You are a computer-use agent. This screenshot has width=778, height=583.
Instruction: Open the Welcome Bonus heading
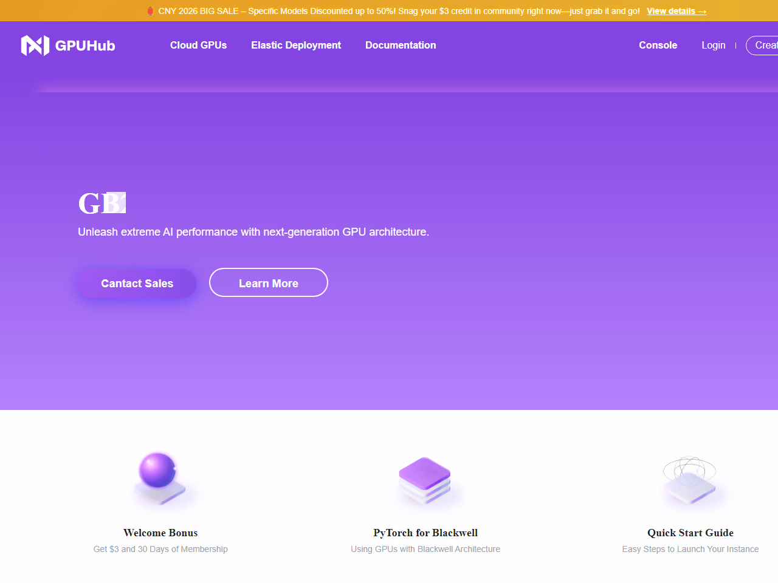click(x=160, y=533)
